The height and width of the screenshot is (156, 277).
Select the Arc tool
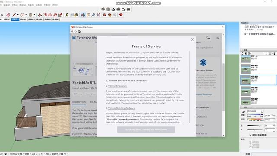[x=22, y=15]
